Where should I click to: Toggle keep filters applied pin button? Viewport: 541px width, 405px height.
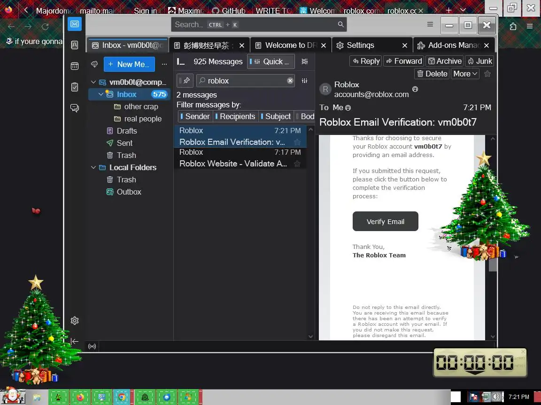[185, 81]
